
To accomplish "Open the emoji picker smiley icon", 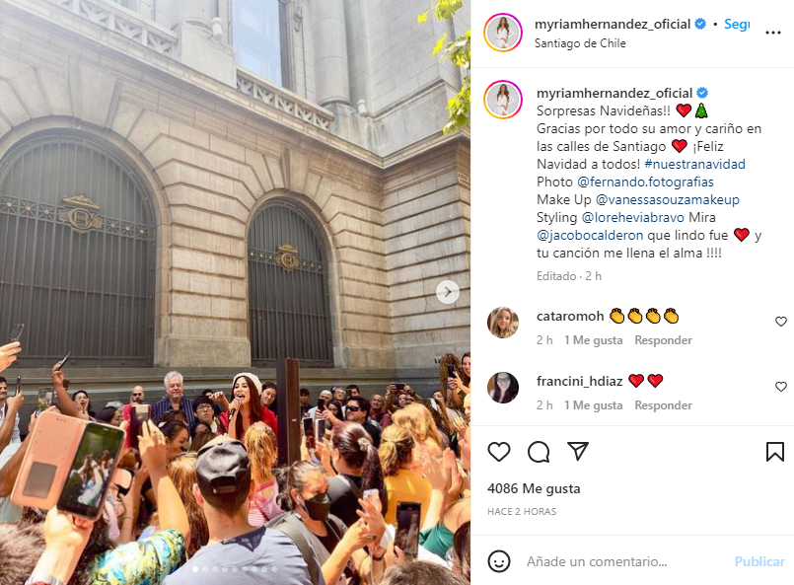I will [499, 561].
